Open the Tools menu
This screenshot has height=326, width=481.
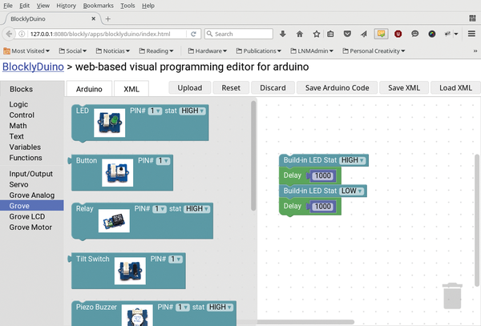[127, 6]
